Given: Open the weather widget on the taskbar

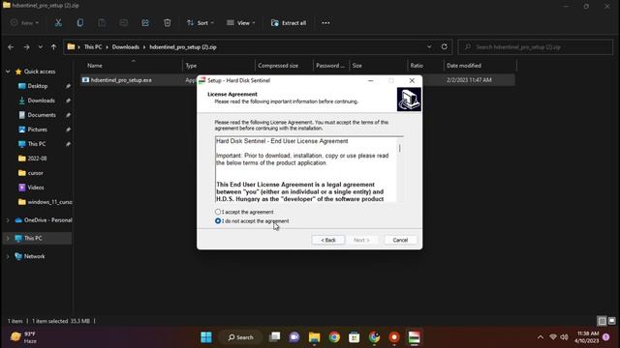Looking at the screenshot, I should click(23, 337).
